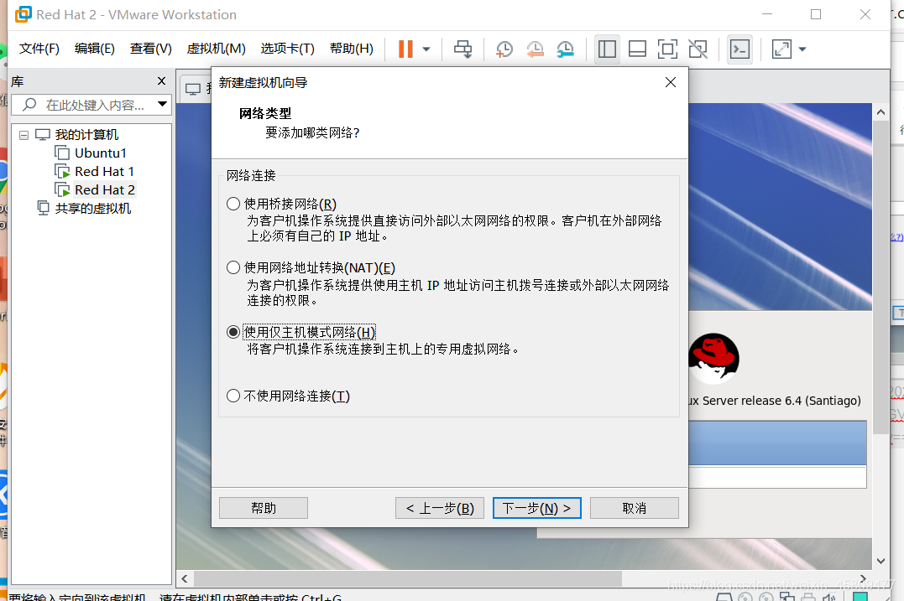Viewport: 904px width, 601px height.
Task: Select 使用网络地址转换(NAT) radio option
Action: click(233, 267)
